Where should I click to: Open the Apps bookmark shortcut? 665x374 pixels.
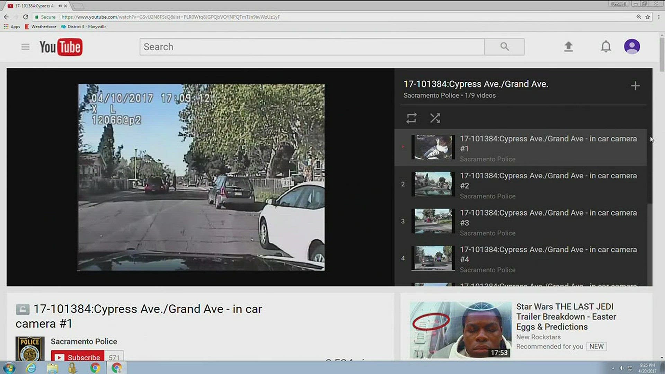[x=12, y=27]
